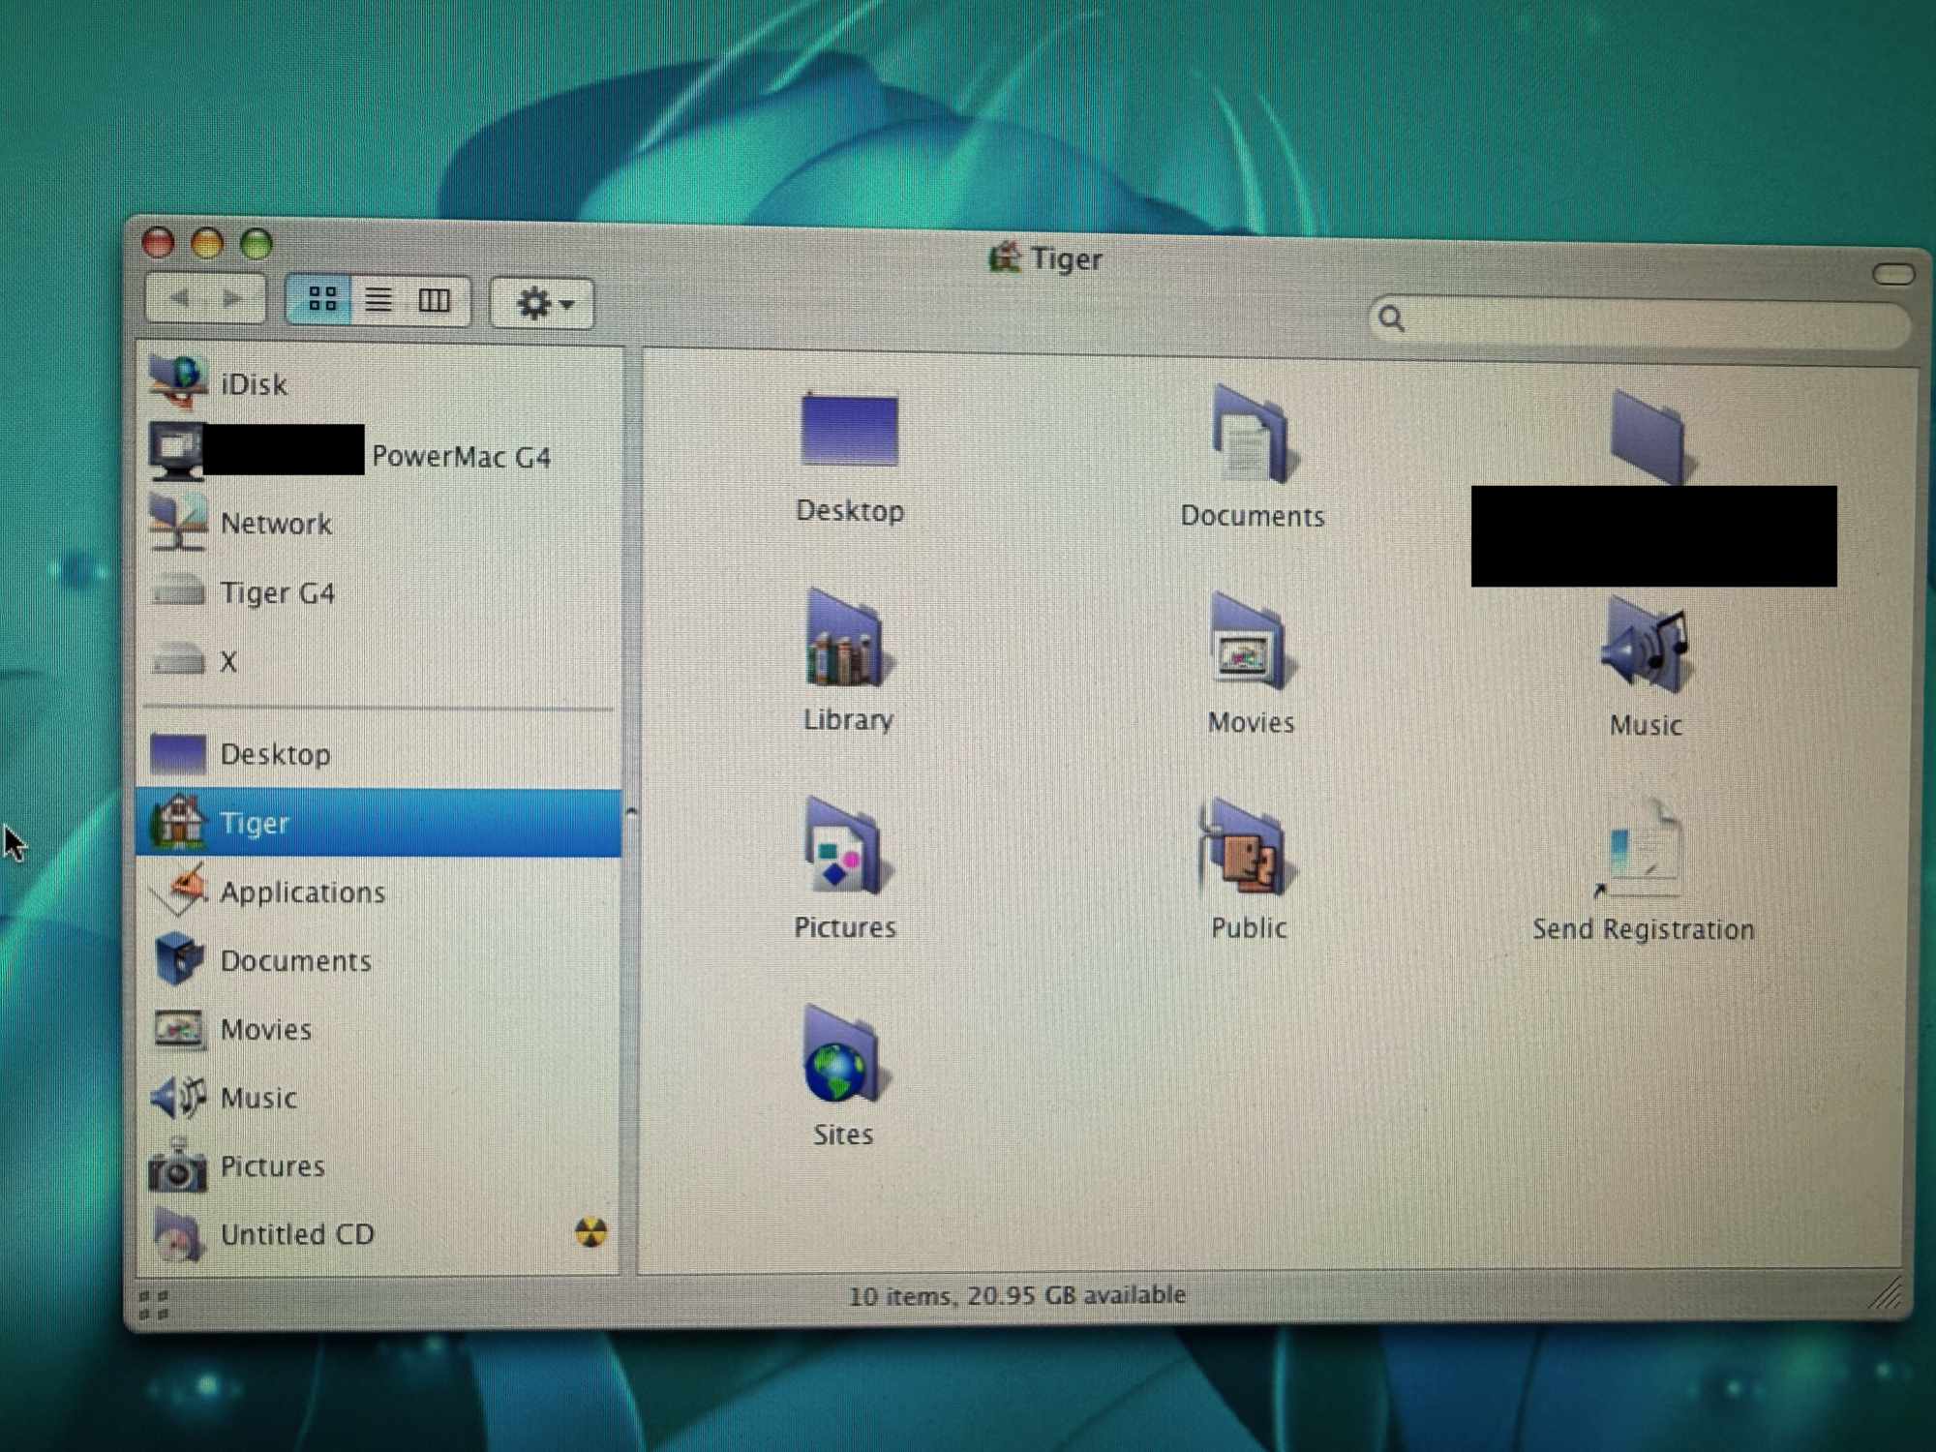Viewport: 1936px width, 1452px height.
Task: Click sidebar divider collapse handle
Action: tap(630, 811)
